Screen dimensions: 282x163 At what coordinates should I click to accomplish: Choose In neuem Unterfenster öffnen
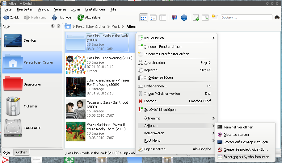176,54
